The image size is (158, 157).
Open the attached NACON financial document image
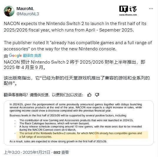tap(79, 123)
